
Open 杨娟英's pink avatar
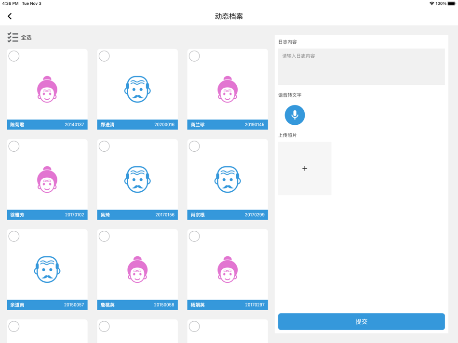[x=228, y=269]
